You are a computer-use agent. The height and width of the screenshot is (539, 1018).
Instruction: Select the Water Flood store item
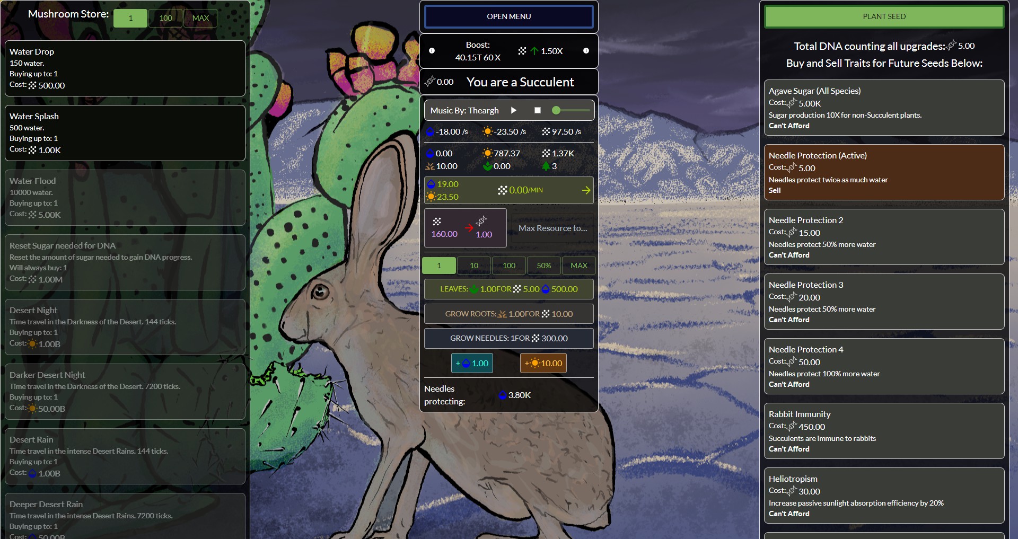point(125,198)
